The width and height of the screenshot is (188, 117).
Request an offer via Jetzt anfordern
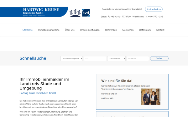tap(154, 9)
